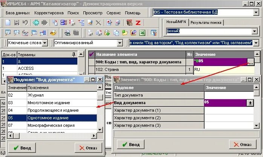Click the leopard logo toolbar icon
The height and width of the screenshot is (157, 263).
click(x=129, y=23)
